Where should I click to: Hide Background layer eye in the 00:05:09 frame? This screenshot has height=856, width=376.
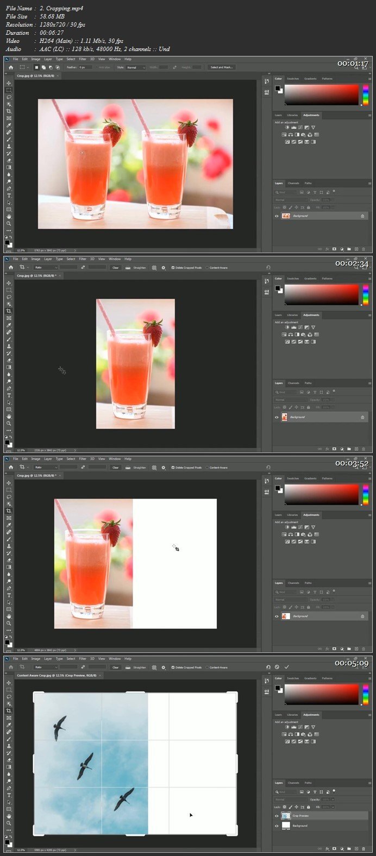[277, 826]
